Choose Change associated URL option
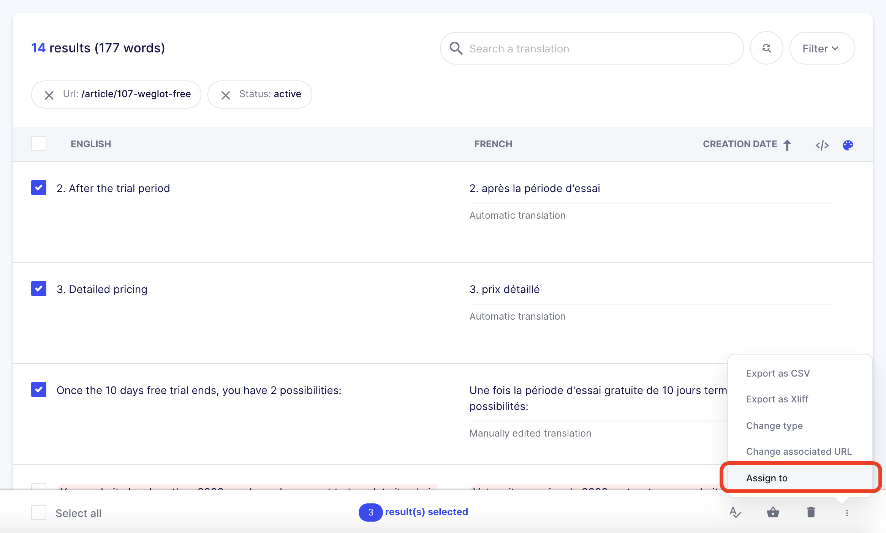The height and width of the screenshot is (533, 886). [x=799, y=451]
